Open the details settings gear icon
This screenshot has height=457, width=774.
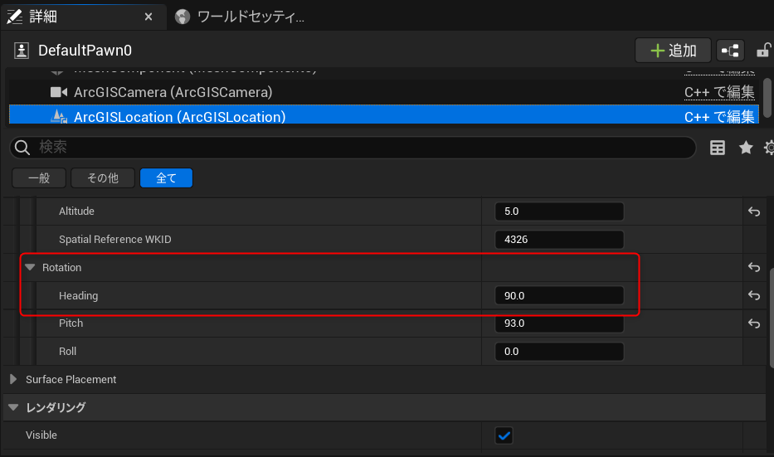[769, 148]
